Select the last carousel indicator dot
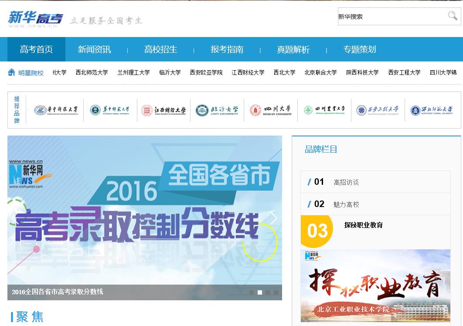The height and width of the screenshot is (326, 463). (x=276, y=292)
